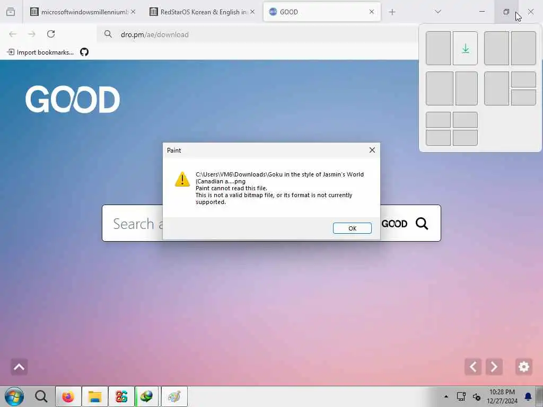Image resolution: width=543 pixels, height=407 pixels.
Task: Close the RedStarOS tab
Action: [x=252, y=12]
